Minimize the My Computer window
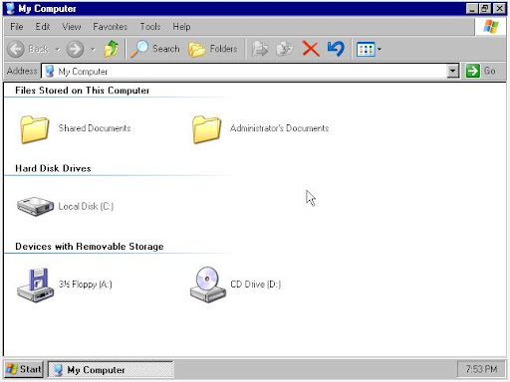 point(472,8)
